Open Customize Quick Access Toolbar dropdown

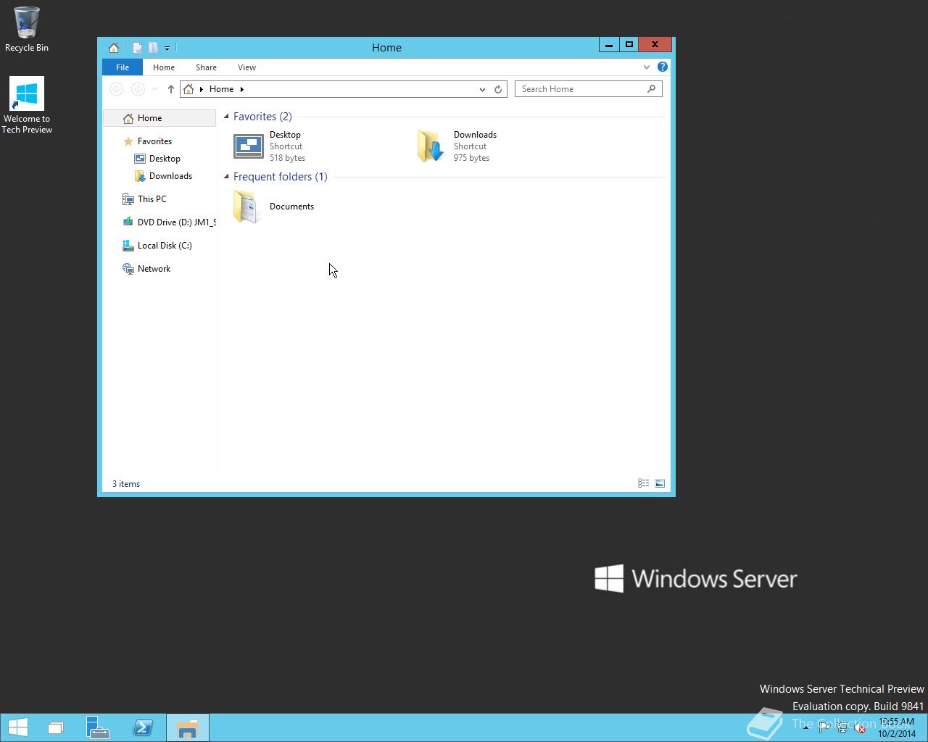167,49
